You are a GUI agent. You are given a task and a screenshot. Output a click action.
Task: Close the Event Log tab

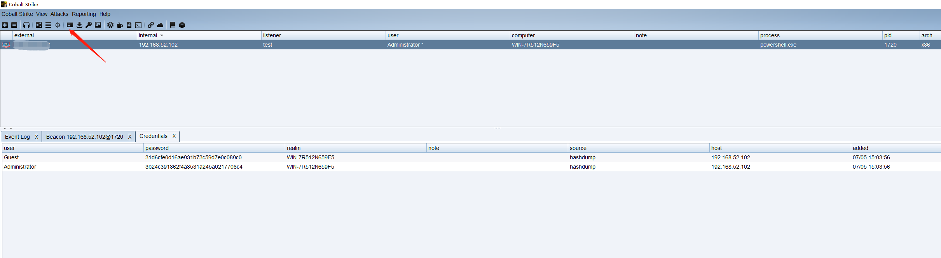click(37, 137)
